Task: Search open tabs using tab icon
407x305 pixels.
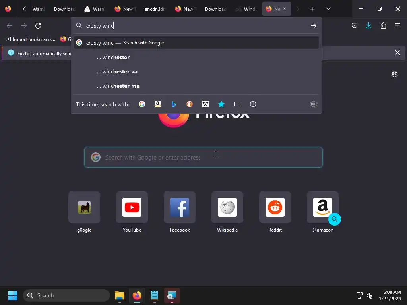Action: point(237,104)
